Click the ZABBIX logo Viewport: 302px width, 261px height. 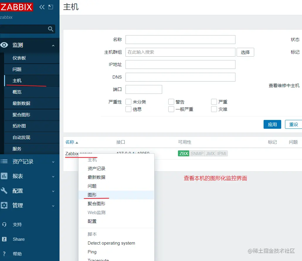point(16,7)
